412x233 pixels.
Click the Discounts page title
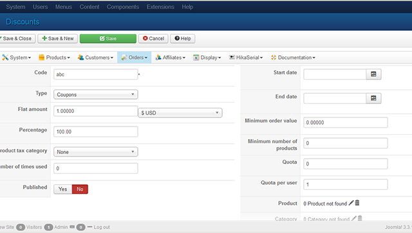23,22
